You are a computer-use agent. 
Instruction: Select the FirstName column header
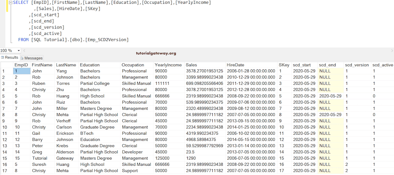[x=42, y=65]
